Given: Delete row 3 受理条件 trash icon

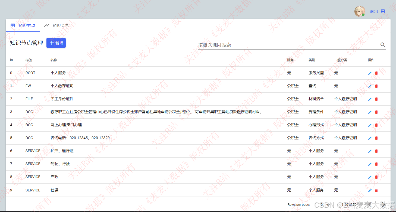Looking at the screenshot, I should click(376, 112).
